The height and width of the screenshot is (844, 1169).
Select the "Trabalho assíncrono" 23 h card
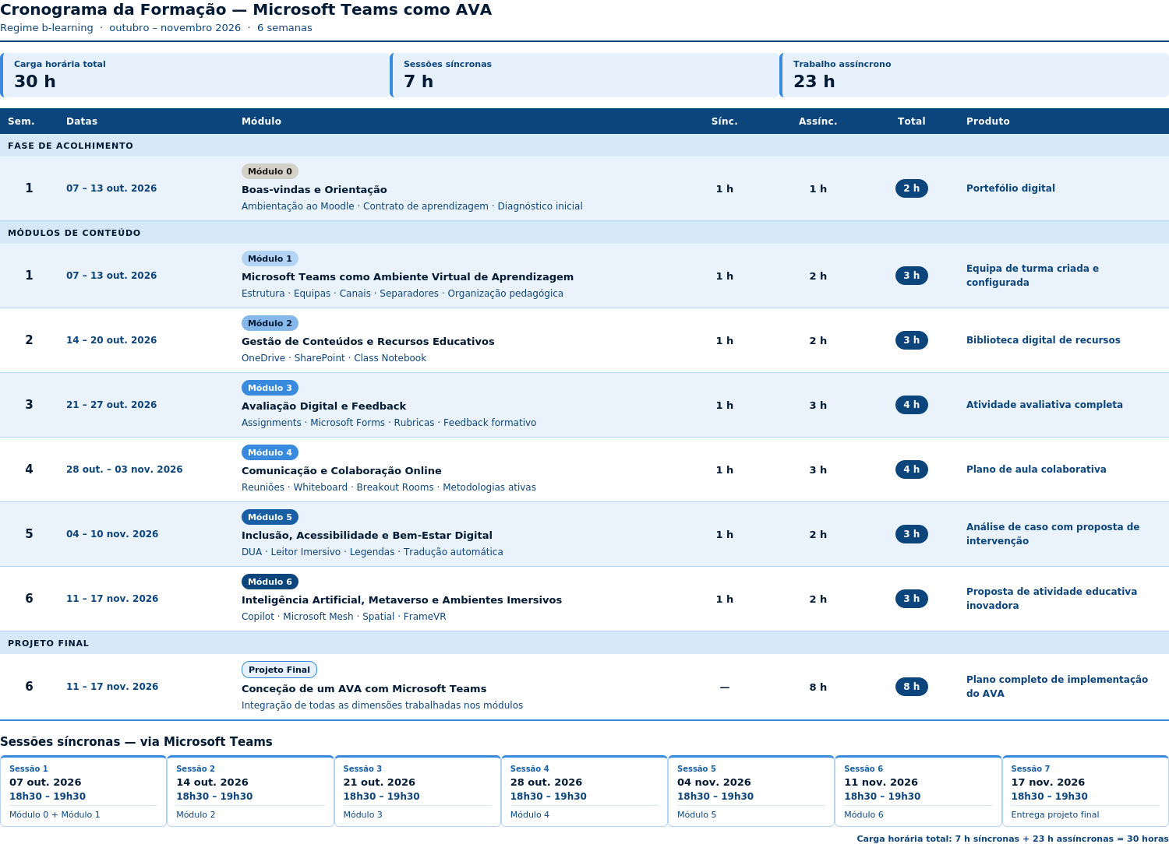click(x=974, y=75)
